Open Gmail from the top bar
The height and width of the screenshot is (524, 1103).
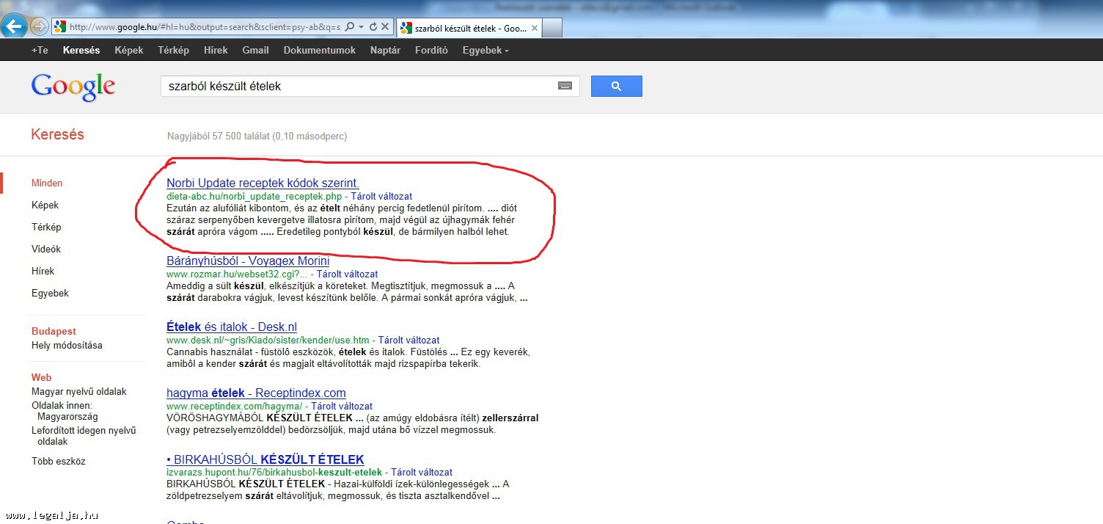[x=255, y=50]
